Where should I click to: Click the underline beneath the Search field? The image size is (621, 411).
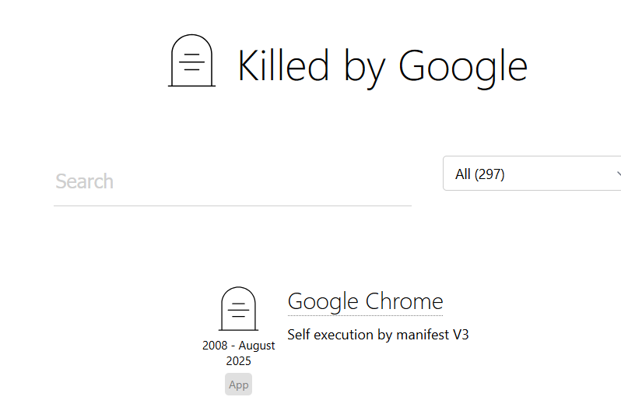232,206
